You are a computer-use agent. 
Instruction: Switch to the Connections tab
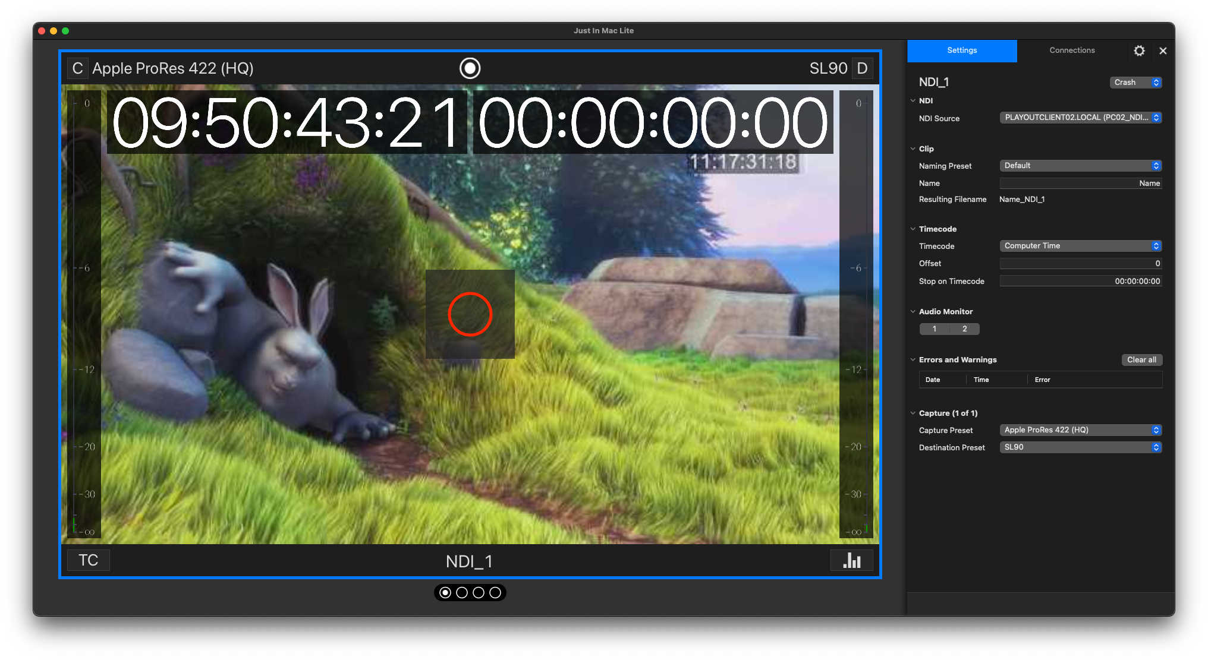click(1072, 50)
